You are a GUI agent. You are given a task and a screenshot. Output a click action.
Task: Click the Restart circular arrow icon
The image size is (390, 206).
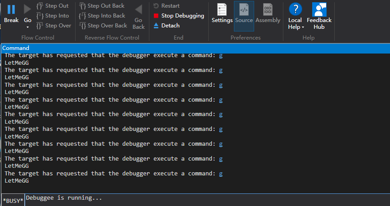156,6
